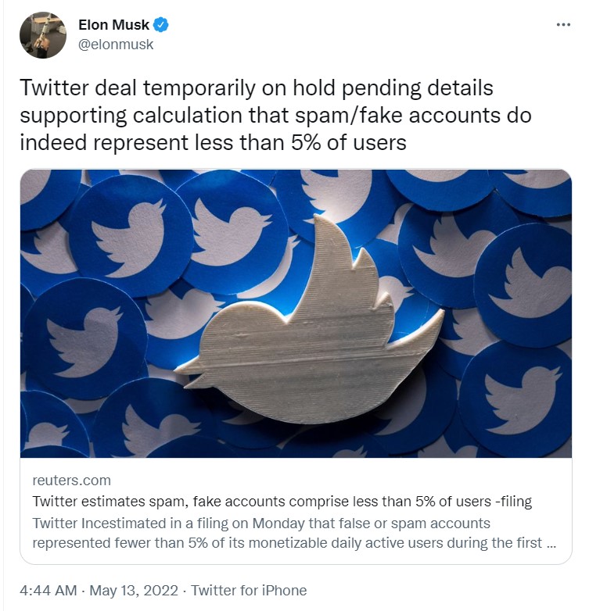Click card description starting 'Twitter Incestimated'

294,533
